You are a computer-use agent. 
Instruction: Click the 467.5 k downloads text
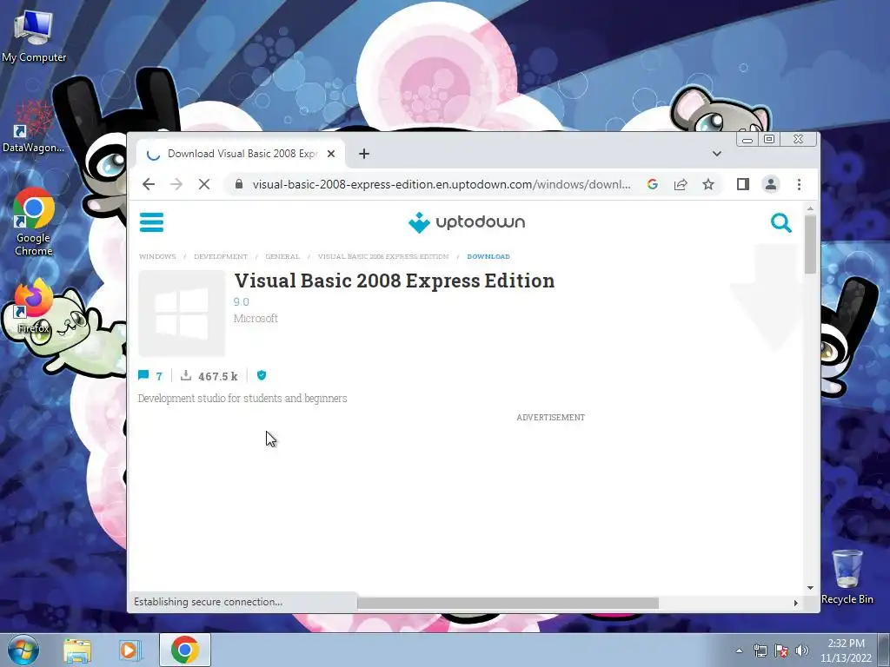click(218, 376)
